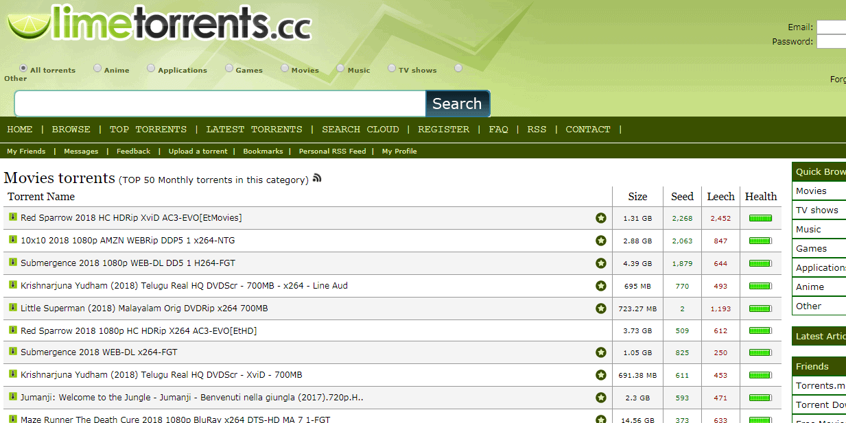Open BROWSE in the main navigation

pyautogui.click(x=71, y=130)
